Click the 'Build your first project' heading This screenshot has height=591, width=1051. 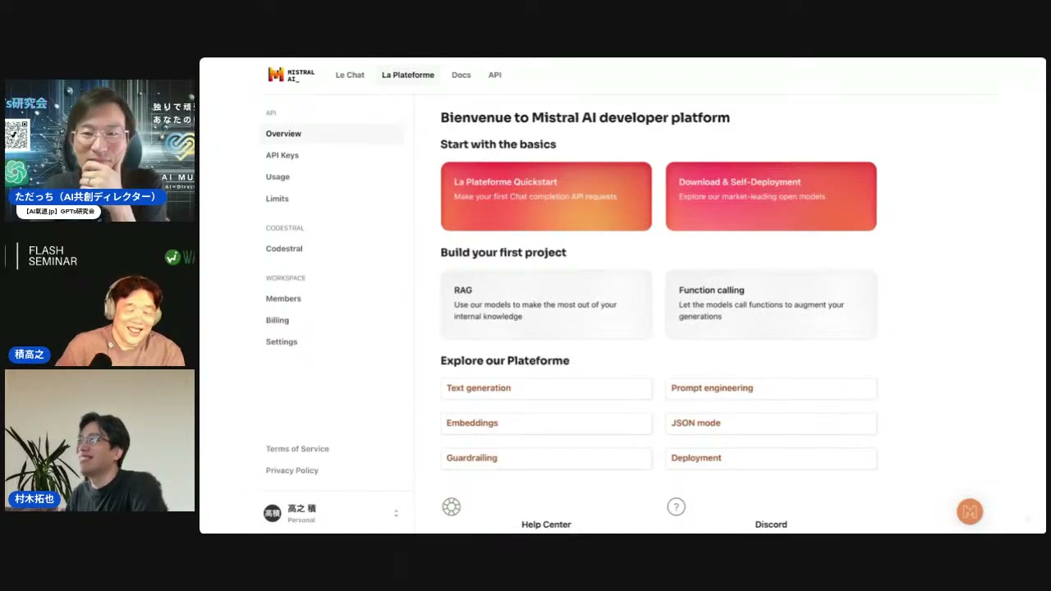tap(503, 253)
